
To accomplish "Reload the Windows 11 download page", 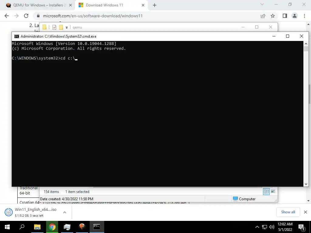I will click(26, 16).
